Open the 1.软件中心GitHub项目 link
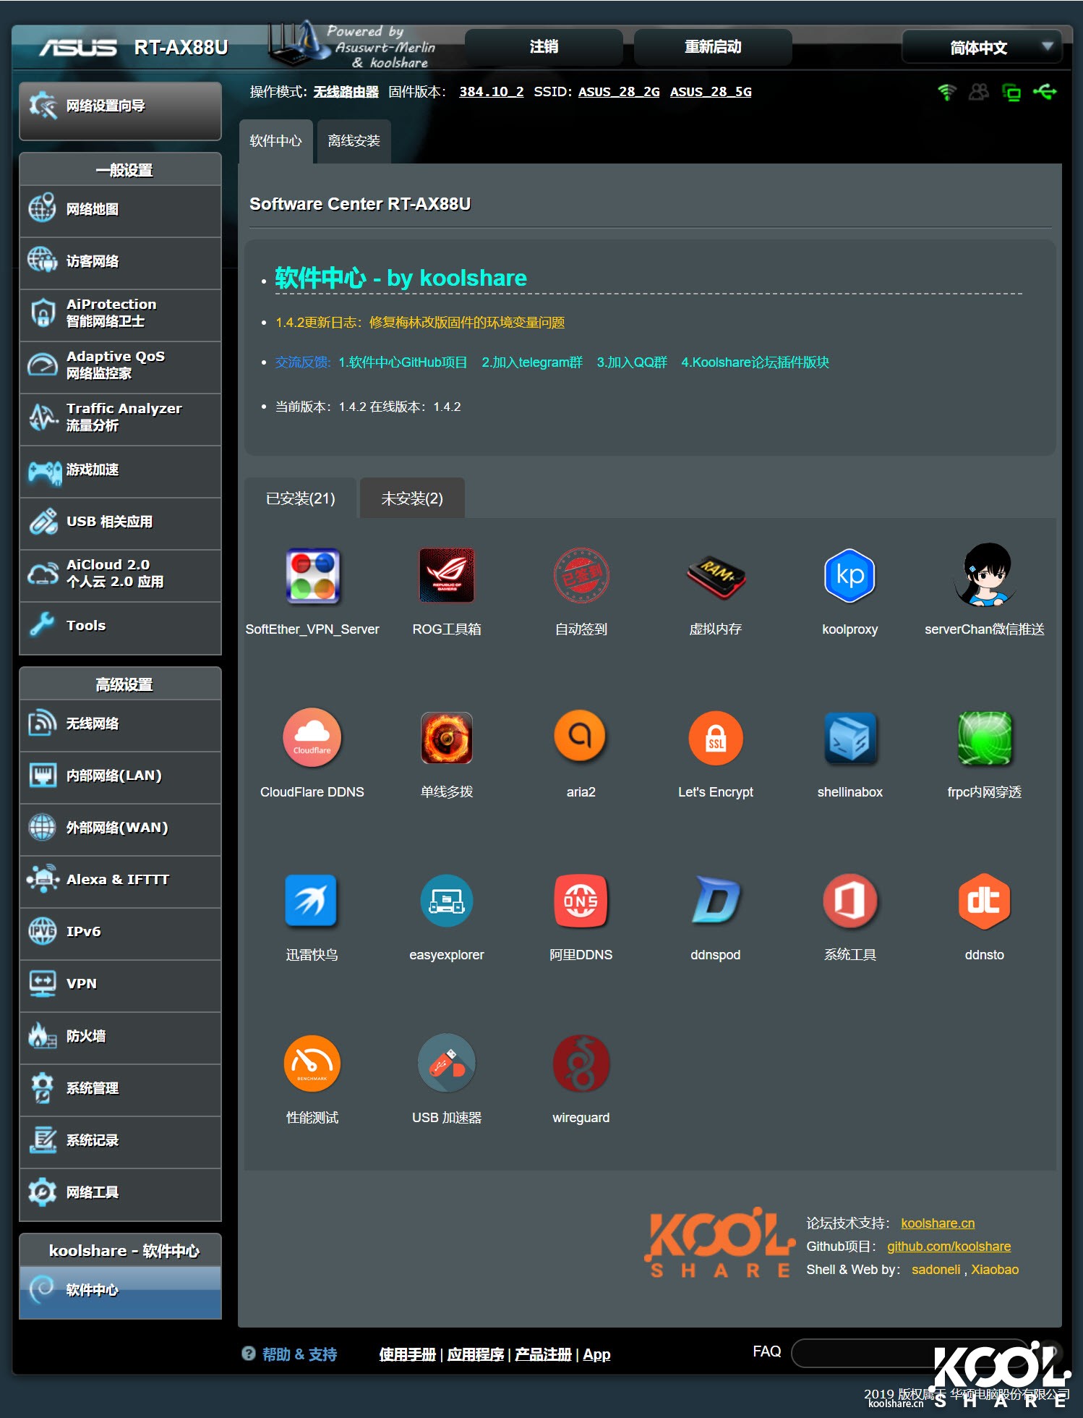The image size is (1083, 1418). click(403, 362)
